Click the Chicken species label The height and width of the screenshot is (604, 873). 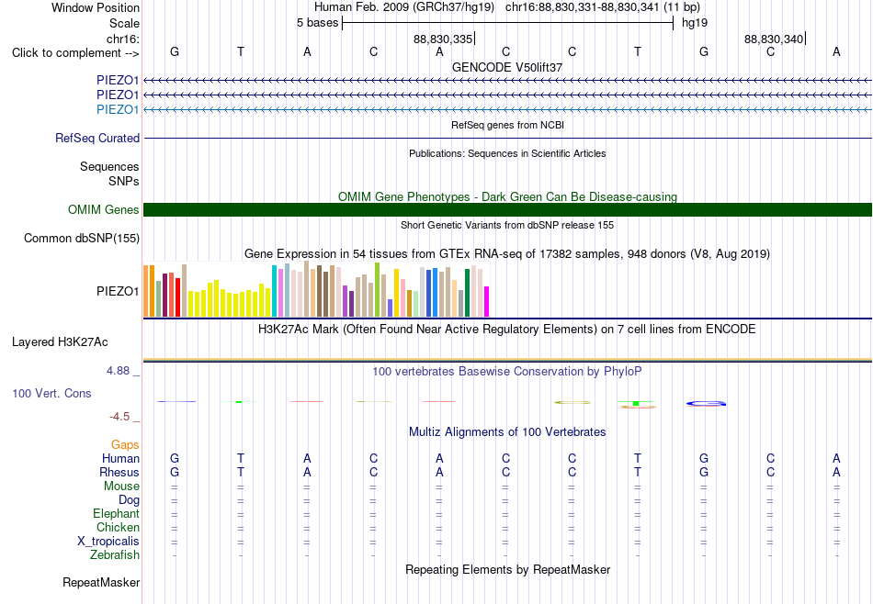(x=118, y=527)
